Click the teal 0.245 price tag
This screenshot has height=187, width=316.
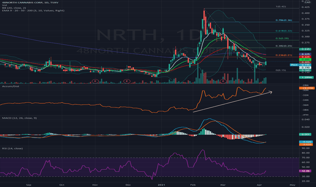point(305,49)
